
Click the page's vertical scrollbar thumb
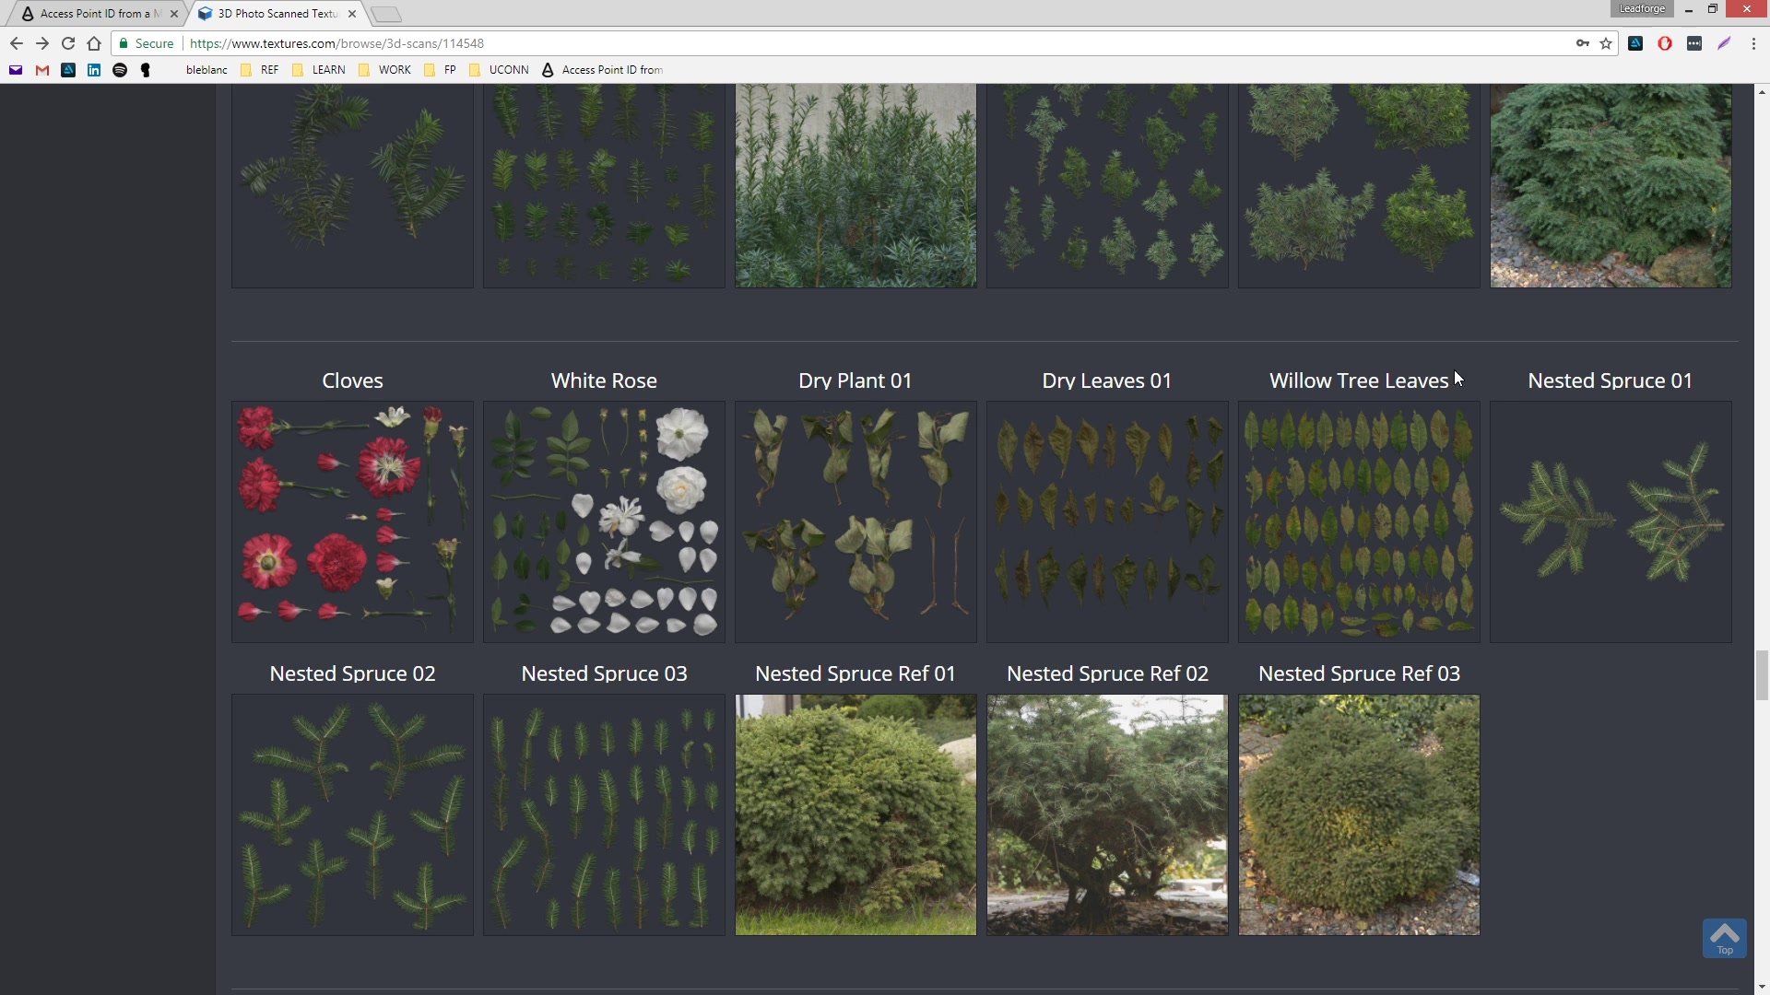1762,675
